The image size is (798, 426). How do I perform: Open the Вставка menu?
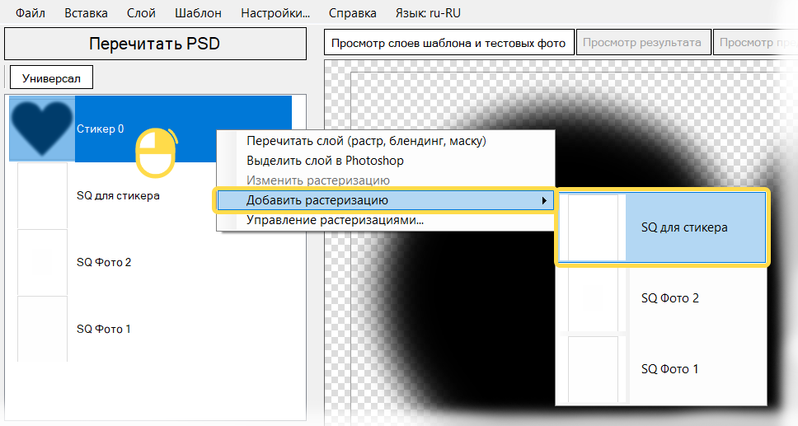tap(86, 13)
